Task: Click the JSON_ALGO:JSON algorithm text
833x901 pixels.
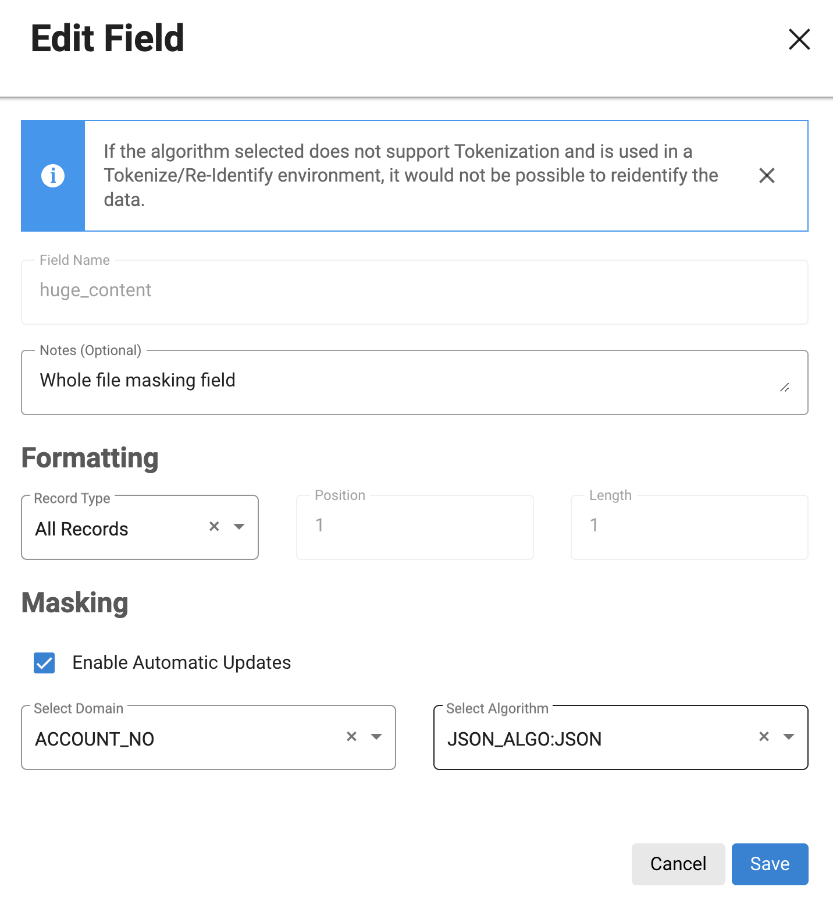Action: (524, 739)
